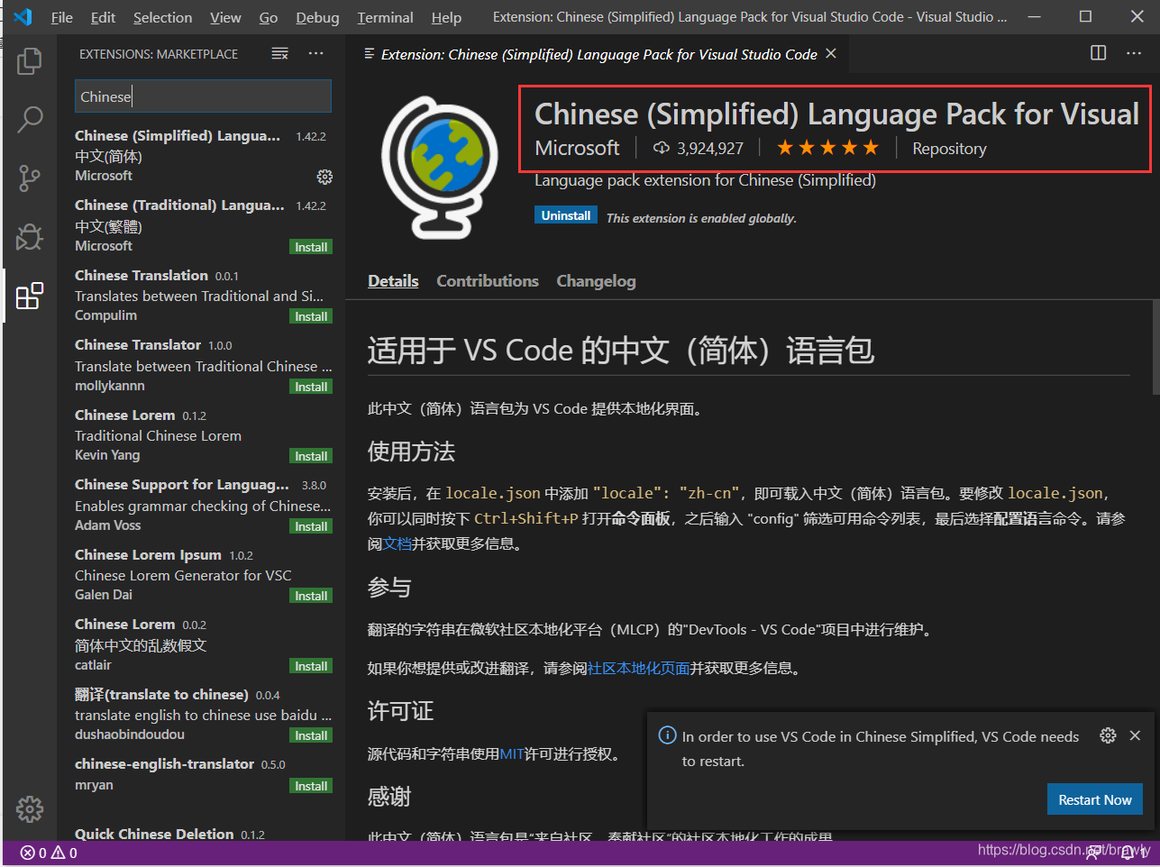The image size is (1160, 867).
Task: Click Restart Now button
Action: (1094, 799)
